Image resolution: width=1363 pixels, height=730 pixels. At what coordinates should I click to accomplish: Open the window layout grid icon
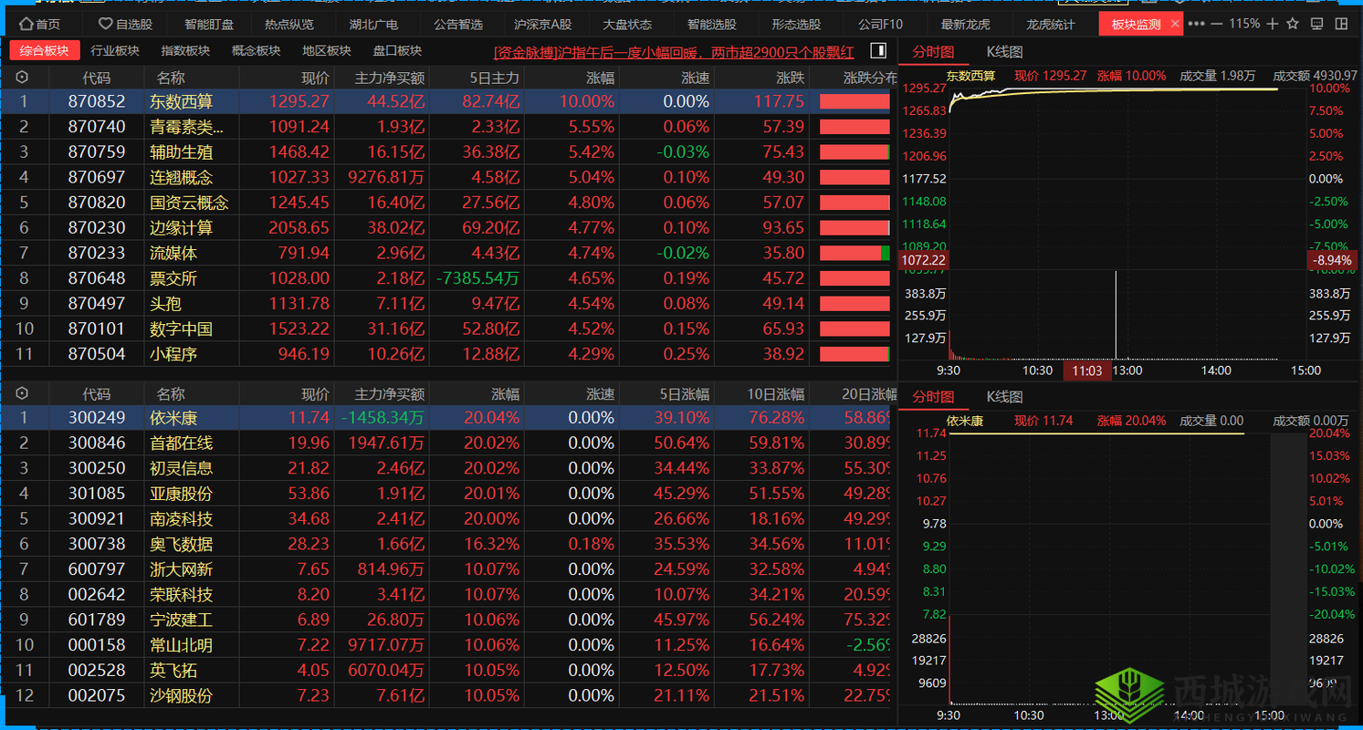click(x=1339, y=24)
